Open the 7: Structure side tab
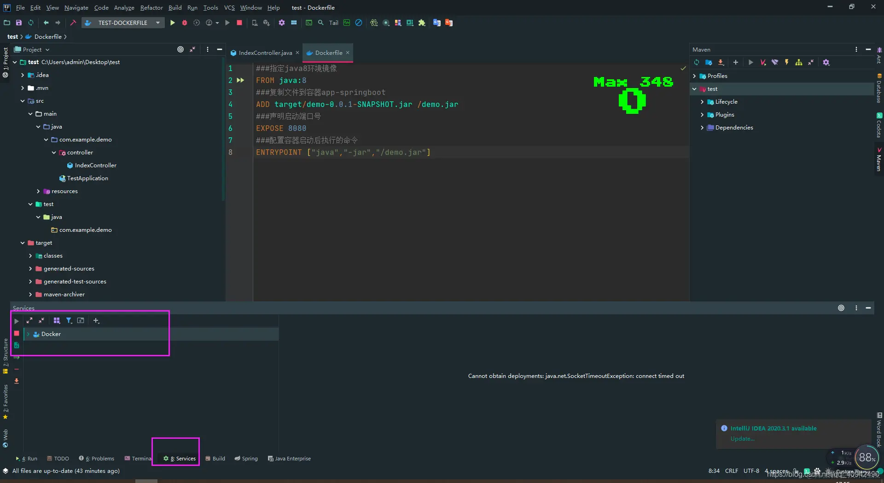The width and height of the screenshot is (884, 483). coord(6,356)
